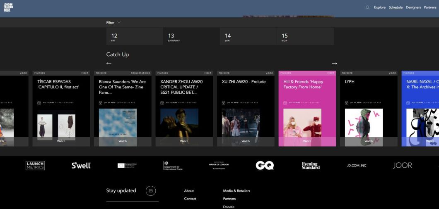Watch the XU ZHI AW20 Prelude video

246,141
